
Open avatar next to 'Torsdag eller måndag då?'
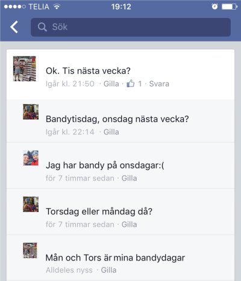[x=31, y=204]
